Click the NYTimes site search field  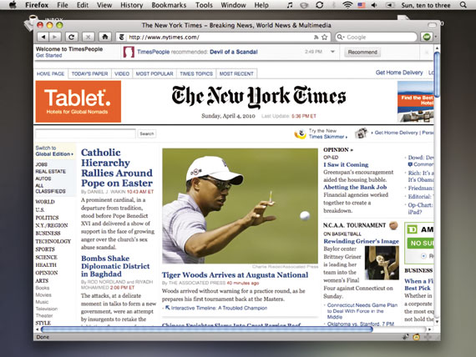coord(86,133)
